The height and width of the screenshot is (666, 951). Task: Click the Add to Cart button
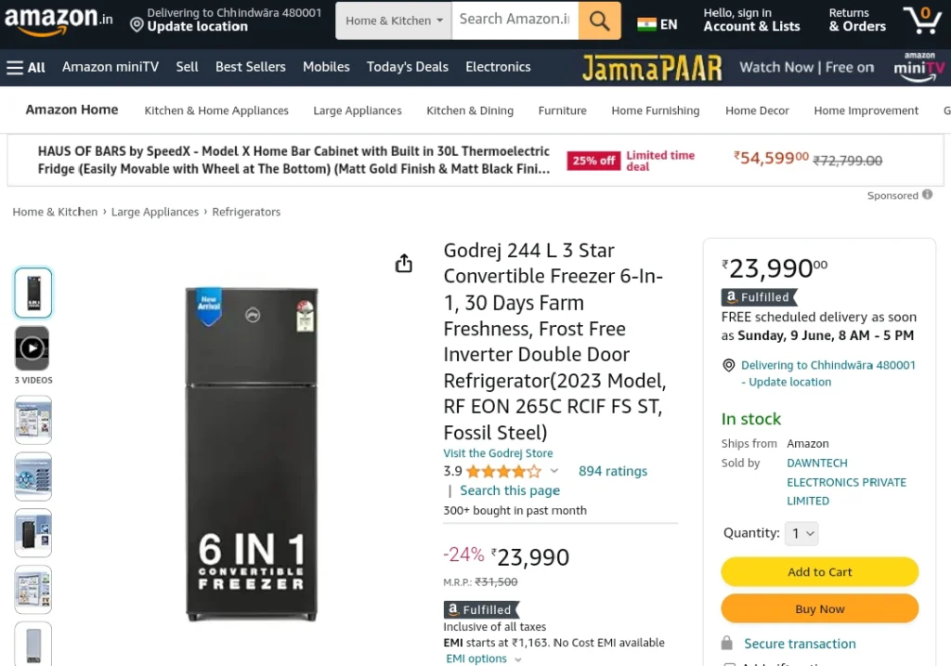819,572
